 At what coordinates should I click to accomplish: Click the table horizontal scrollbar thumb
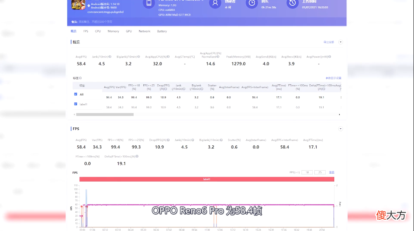pos(105,114)
